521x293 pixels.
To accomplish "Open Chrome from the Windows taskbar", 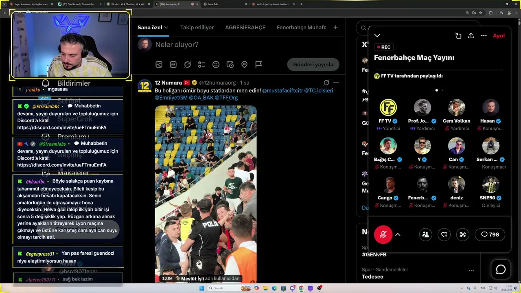I will 301,288.
